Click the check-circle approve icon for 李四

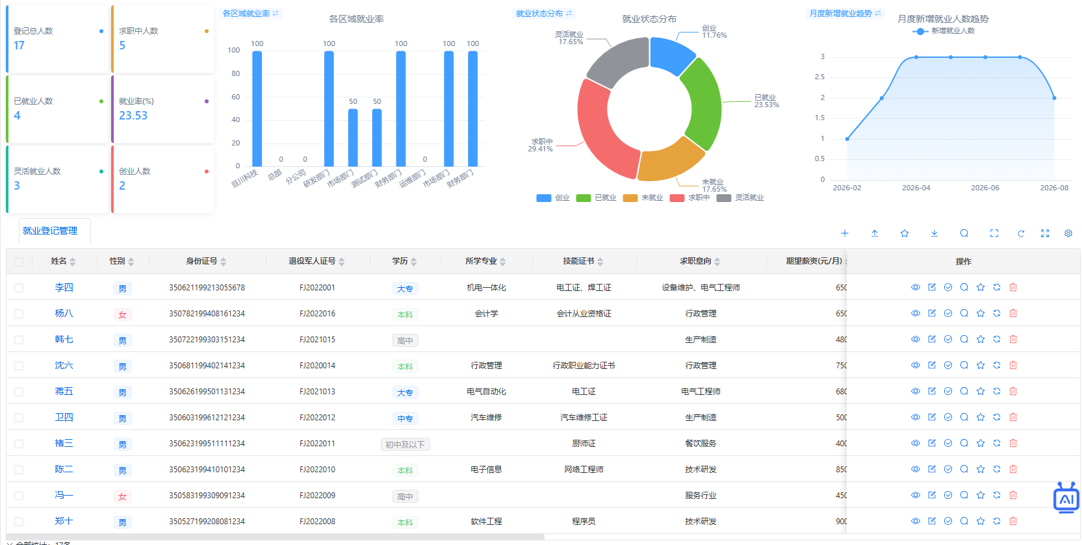[948, 287]
